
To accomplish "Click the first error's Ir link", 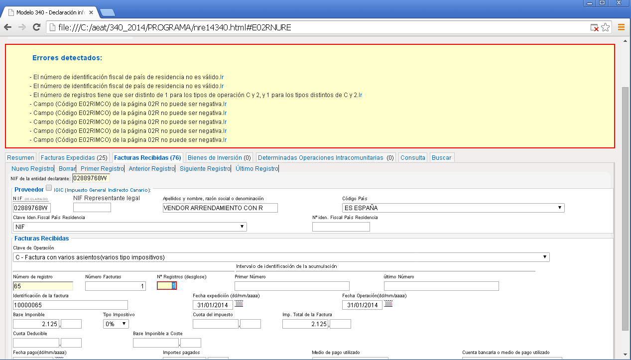I will point(222,77).
